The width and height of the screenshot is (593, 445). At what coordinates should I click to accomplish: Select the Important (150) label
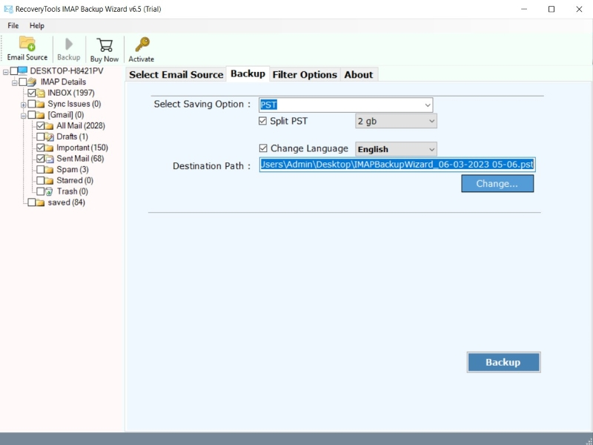(82, 148)
